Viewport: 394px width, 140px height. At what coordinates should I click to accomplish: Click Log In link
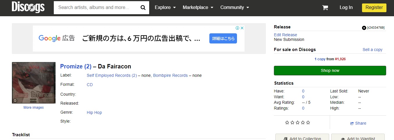tap(346, 8)
